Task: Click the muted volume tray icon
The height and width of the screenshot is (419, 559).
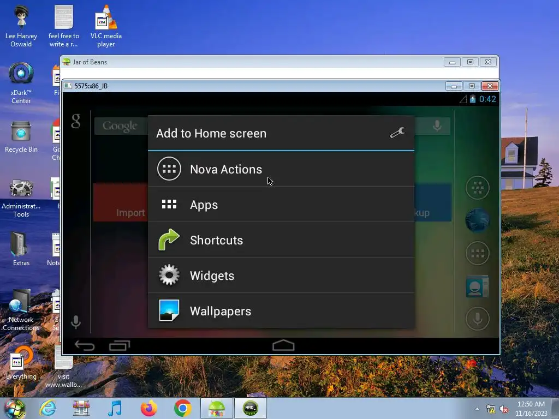Action: [504, 409]
